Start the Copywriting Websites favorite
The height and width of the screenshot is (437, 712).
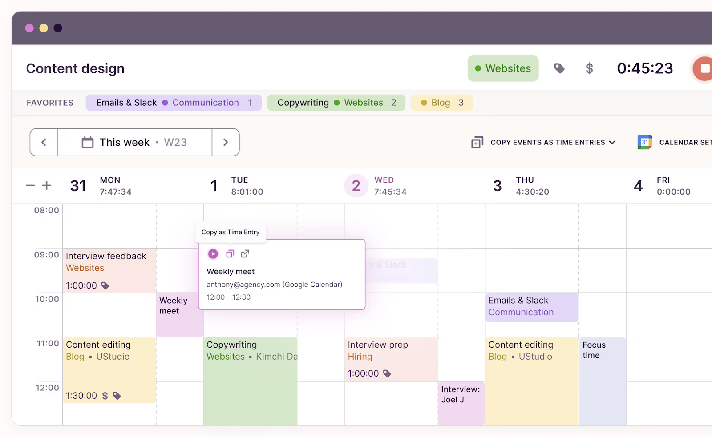336,103
